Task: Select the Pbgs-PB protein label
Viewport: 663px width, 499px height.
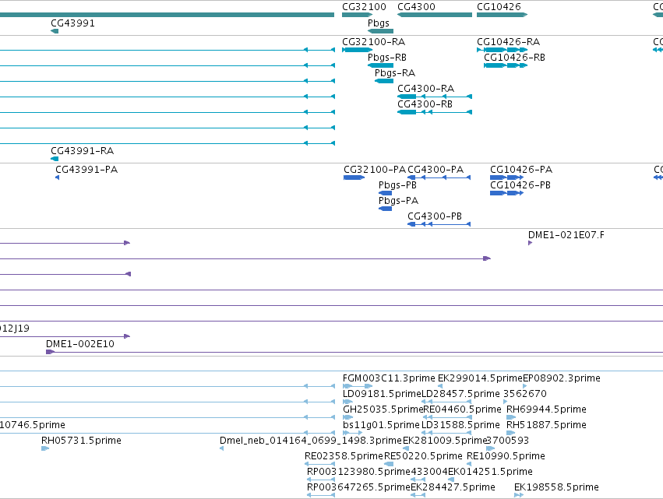Action: pos(397,185)
